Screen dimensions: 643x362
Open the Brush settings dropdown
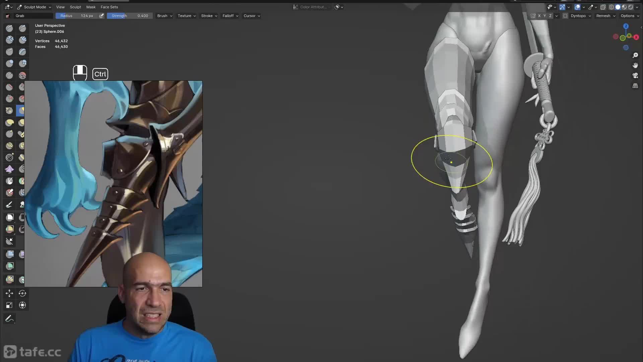pyautogui.click(x=165, y=16)
